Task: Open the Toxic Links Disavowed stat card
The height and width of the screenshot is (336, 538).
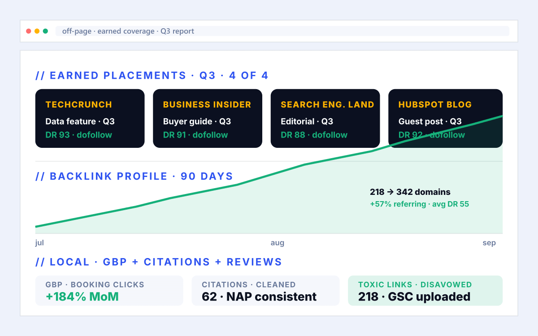Action: pyautogui.click(x=425, y=291)
